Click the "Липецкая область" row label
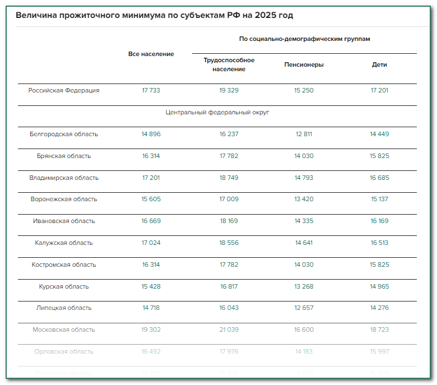The image size is (437, 385). click(x=64, y=308)
